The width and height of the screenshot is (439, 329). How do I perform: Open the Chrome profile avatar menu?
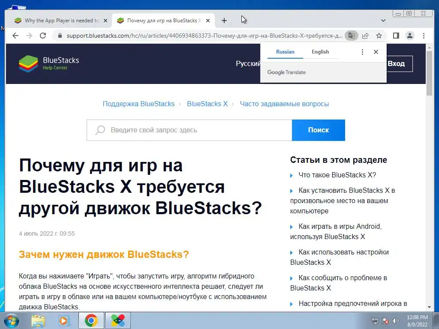tap(410, 36)
